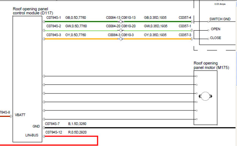Viewport: 237px width, 146px height.
Task: Click inline connector symbol on light green GW wire
Action: pos(120,30)
